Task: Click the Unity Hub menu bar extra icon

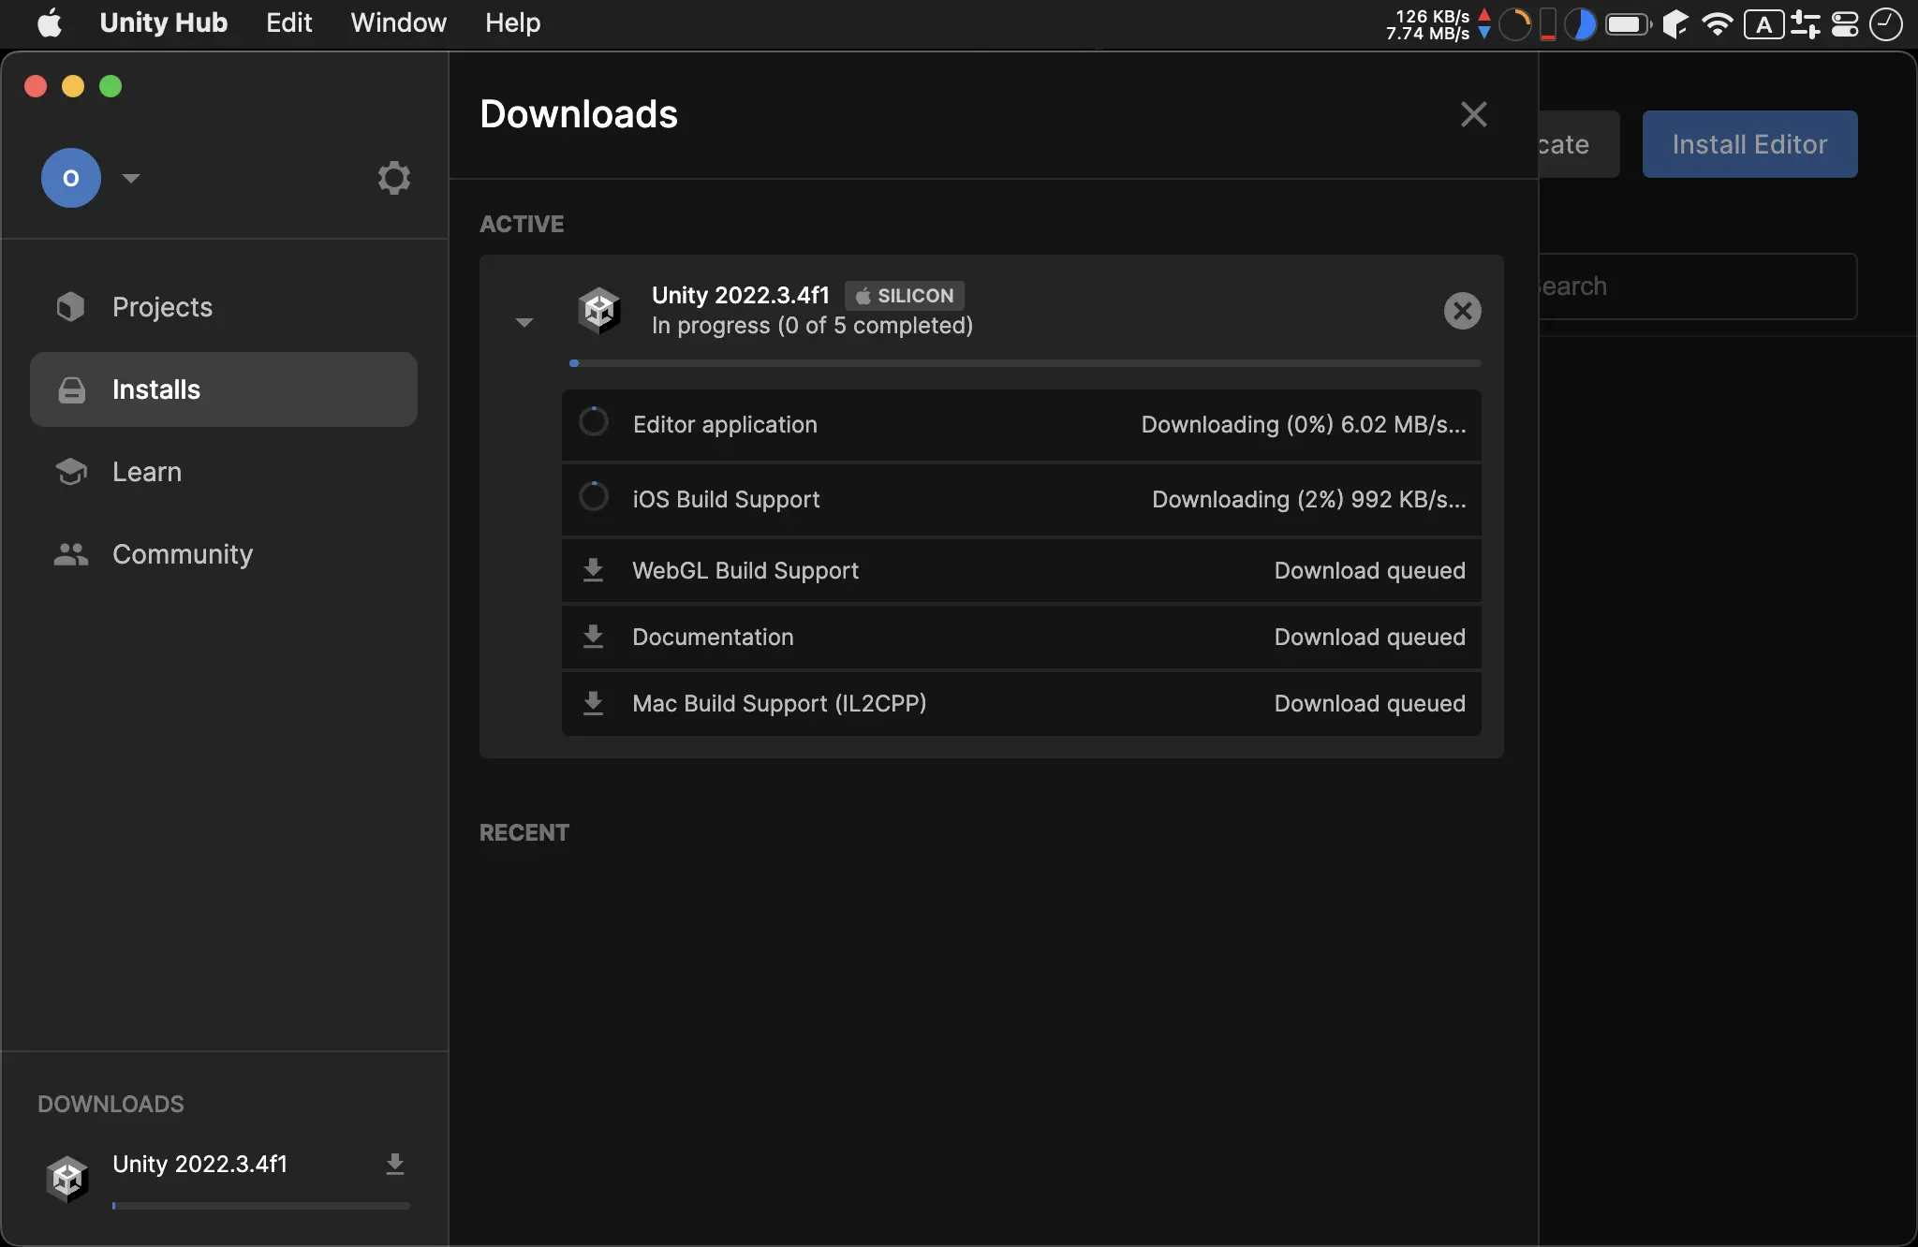Action: point(1675,24)
